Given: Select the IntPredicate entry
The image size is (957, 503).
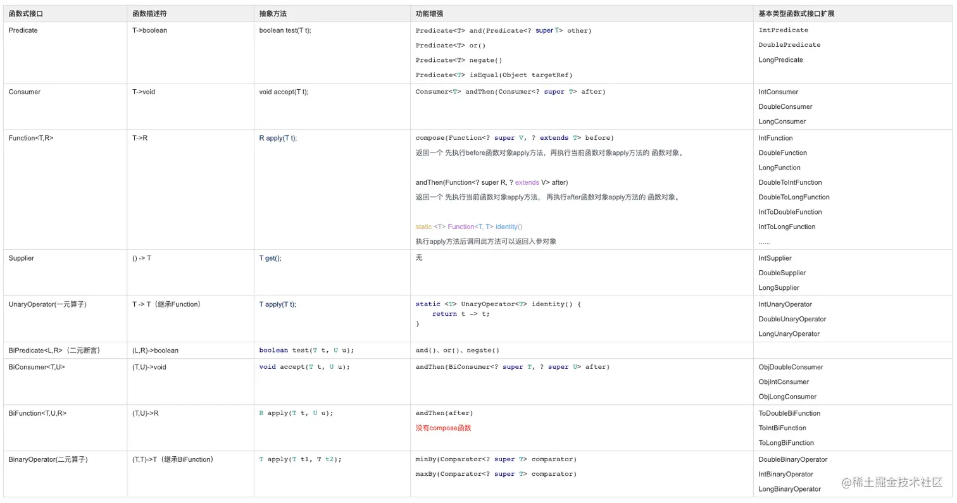Looking at the screenshot, I should (x=783, y=30).
